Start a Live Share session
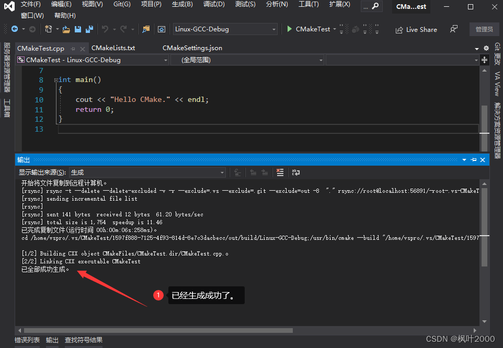The height and width of the screenshot is (348, 503). click(x=417, y=29)
